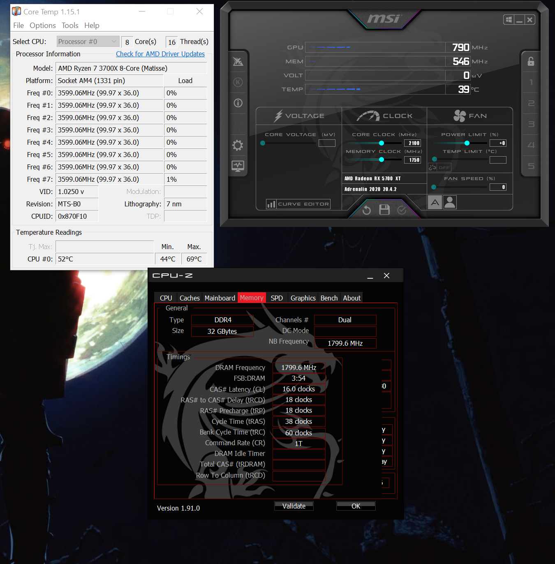
Task: Click the Core Temp app icon in title bar
Action: coord(16,11)
